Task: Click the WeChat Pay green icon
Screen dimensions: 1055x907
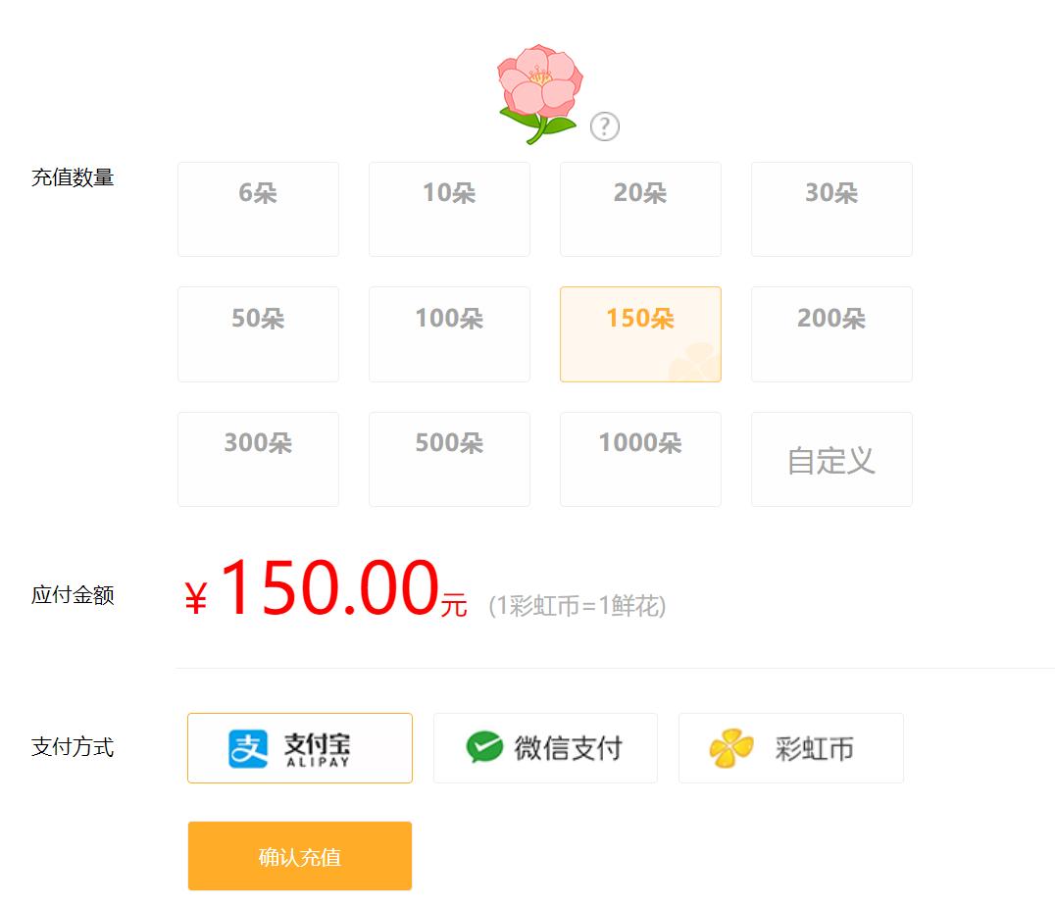Action: click(484, 748)
